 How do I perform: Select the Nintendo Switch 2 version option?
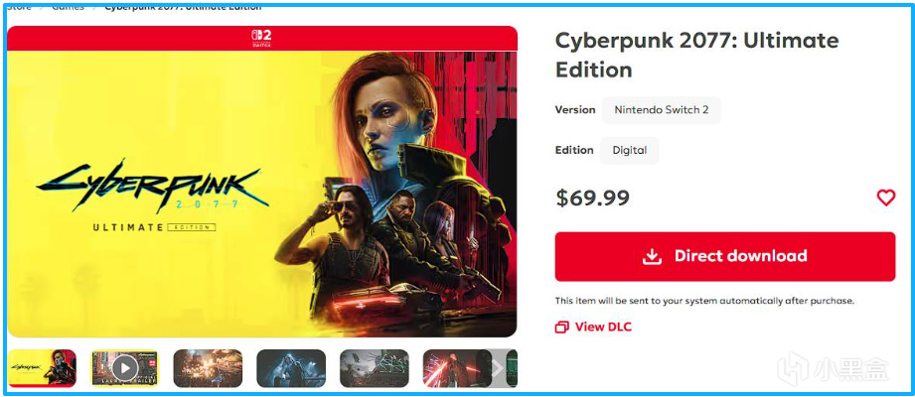point(661,109)
